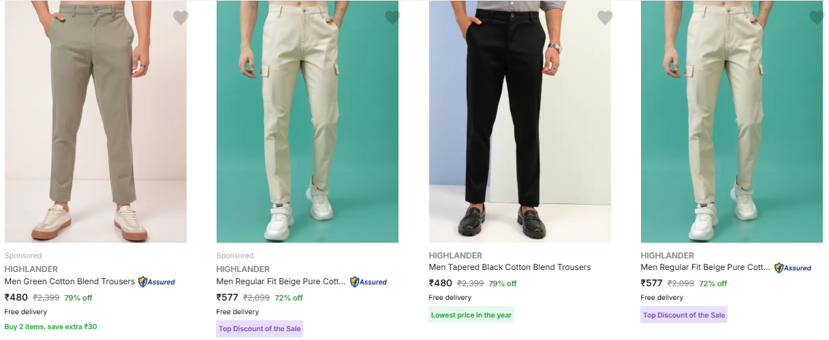This screenshot has width=829, height=340.
Task: Click the ₹480 price of the green trousers
Action: [16, 297]
